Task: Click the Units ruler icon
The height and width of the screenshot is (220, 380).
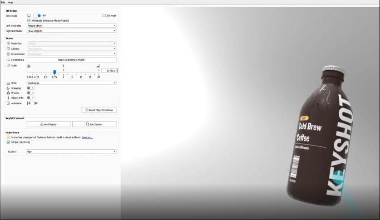Action: [x=8, y=83]
